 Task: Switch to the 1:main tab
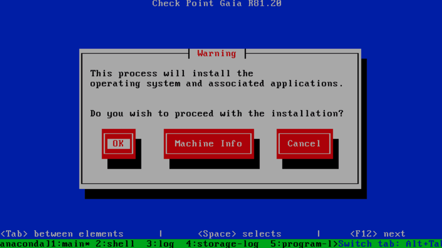tap(70, 244)
